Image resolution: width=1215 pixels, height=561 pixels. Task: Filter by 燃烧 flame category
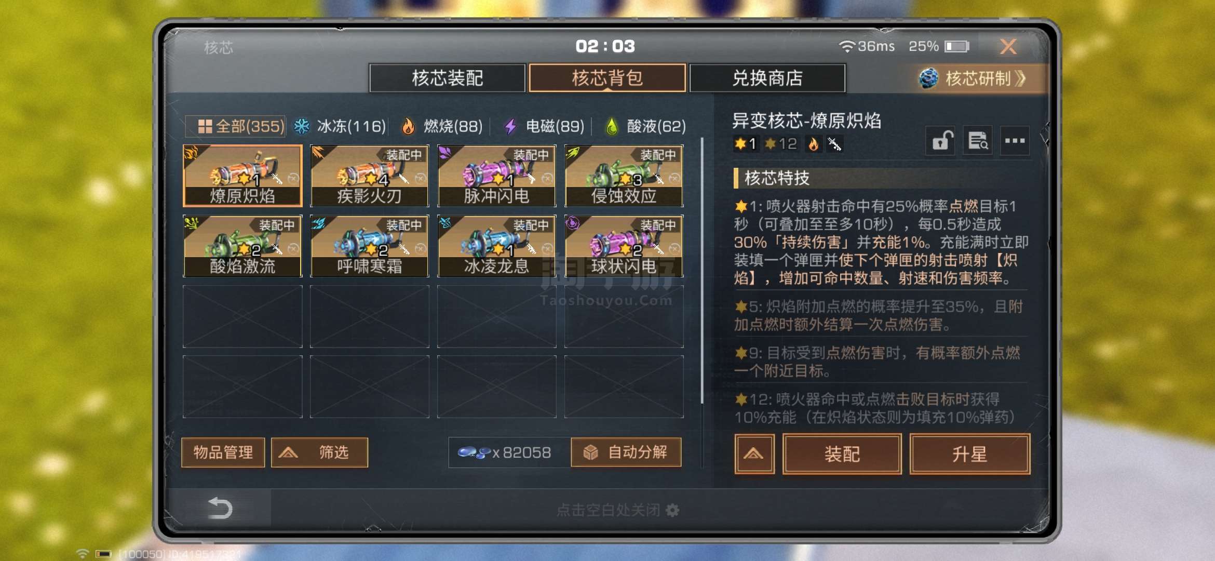pyautogui.click(x=442, y=126)
